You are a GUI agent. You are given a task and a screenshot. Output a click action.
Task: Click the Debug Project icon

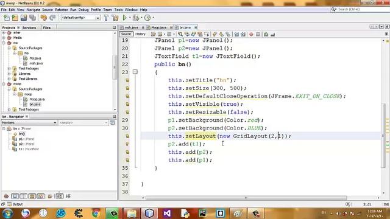pos(136,18)
